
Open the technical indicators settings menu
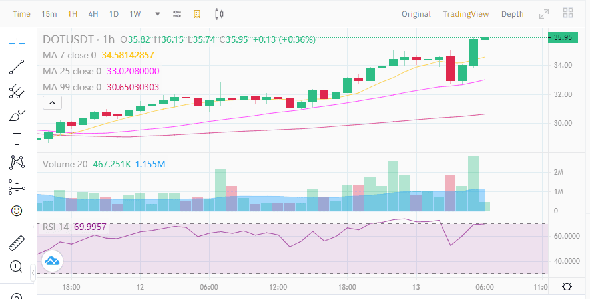(x=177, y=14)
